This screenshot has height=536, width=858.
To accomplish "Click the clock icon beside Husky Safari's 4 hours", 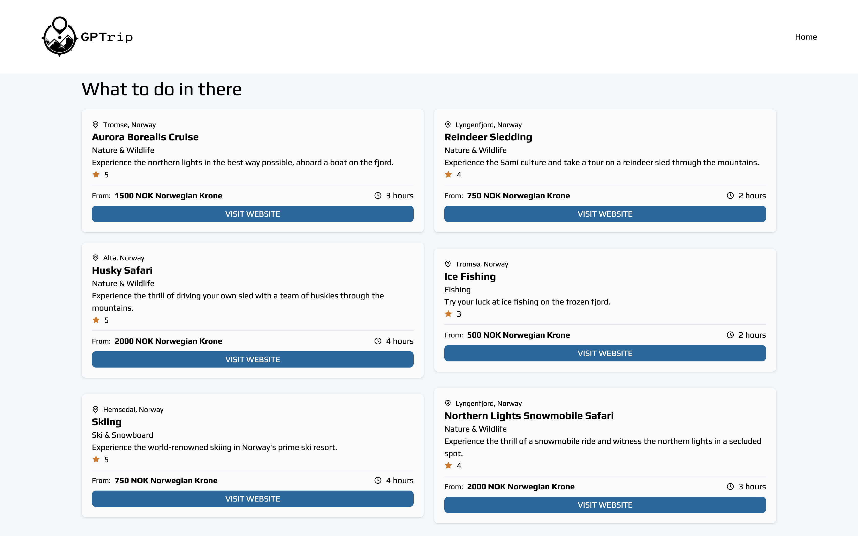I will pos(378,341).
